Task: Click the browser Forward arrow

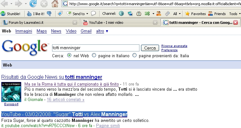Action: click(19, 4)
